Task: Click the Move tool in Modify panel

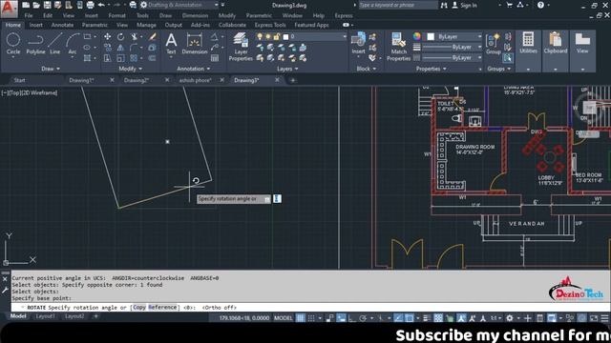Action: (107, 36)
